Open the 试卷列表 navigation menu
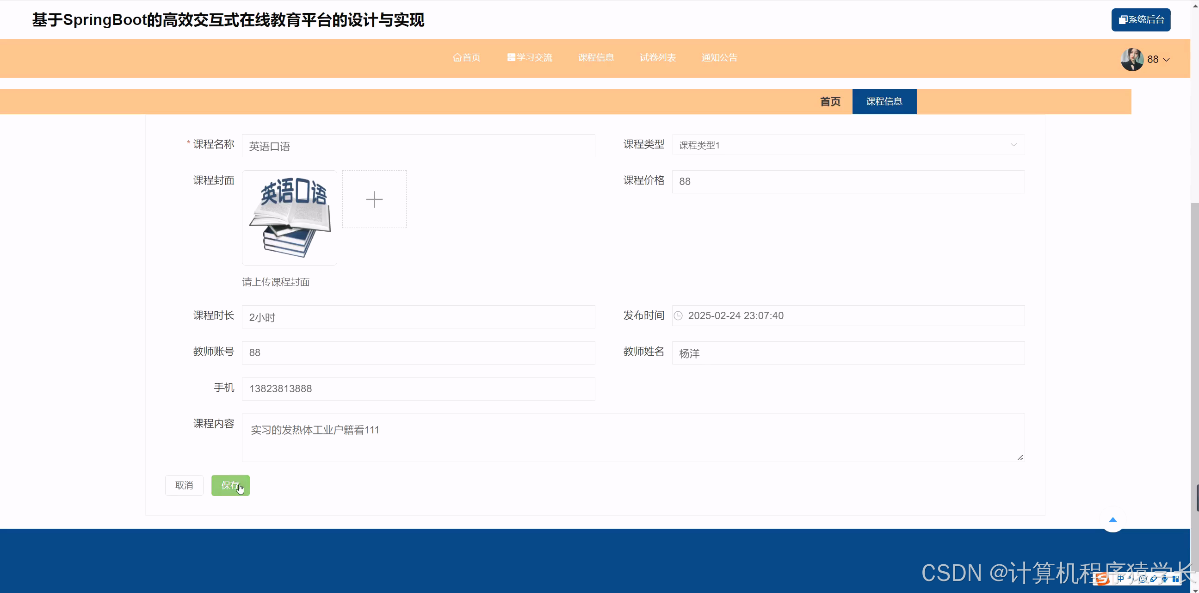The width and height of the screenshot is (1199, 593). [658, 57]
